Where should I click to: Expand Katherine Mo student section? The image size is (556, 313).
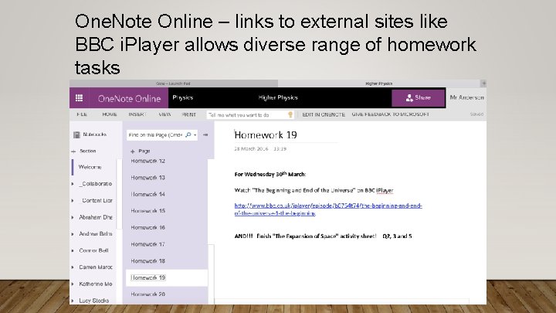click(x=73, y=284)
